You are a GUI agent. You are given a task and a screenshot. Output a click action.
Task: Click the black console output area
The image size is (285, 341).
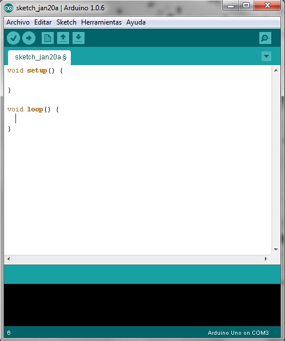pos(142,305)
